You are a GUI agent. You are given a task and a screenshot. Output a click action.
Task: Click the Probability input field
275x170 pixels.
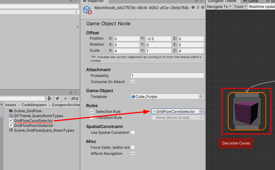[167, 75]
